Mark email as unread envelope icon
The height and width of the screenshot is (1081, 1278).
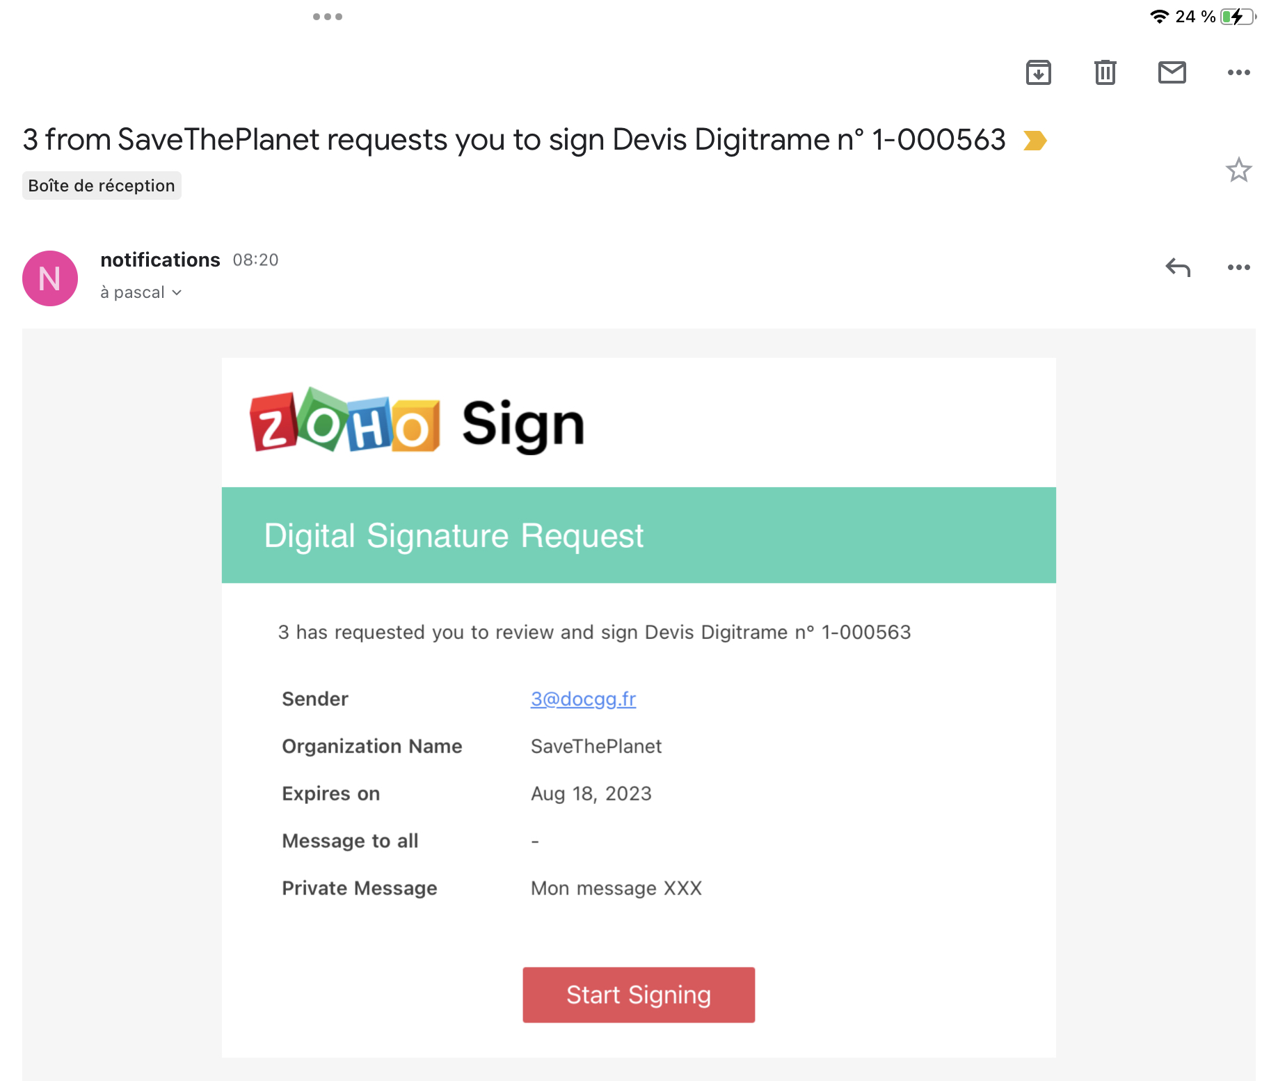[1172, 72]
